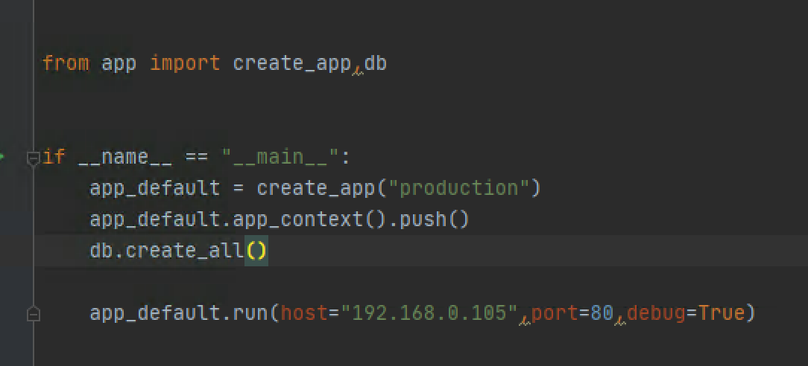Click the host parameter name
The width and height of the screenshot is (808, 366).
coord(303,313)
